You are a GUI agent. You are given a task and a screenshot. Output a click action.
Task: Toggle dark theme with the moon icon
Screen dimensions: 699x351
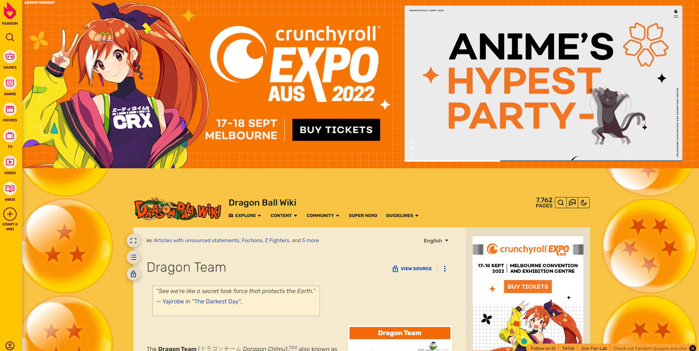click(x=584, y=203)
